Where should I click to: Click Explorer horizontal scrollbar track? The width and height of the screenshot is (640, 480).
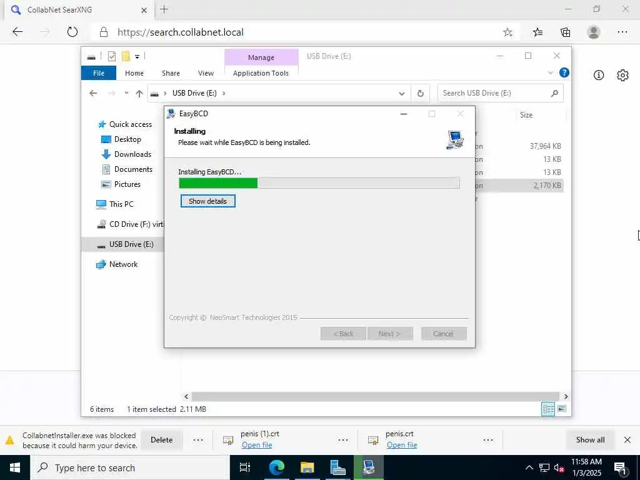[x=375, y=396]
